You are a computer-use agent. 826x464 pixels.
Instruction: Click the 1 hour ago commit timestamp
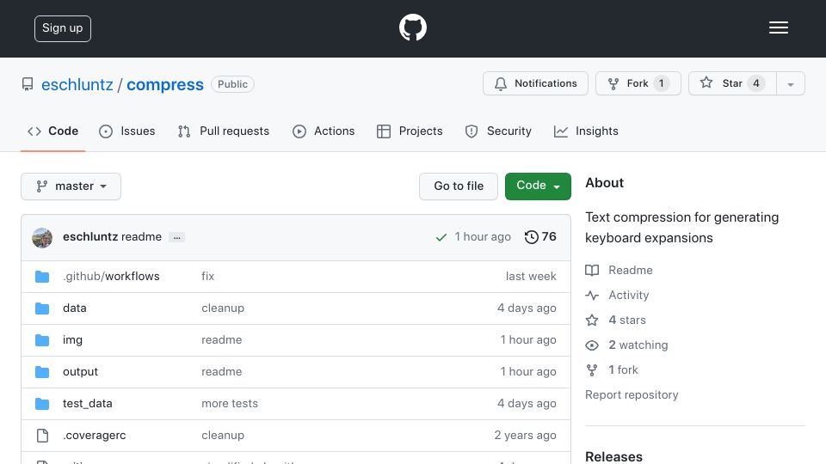(483, 237)
